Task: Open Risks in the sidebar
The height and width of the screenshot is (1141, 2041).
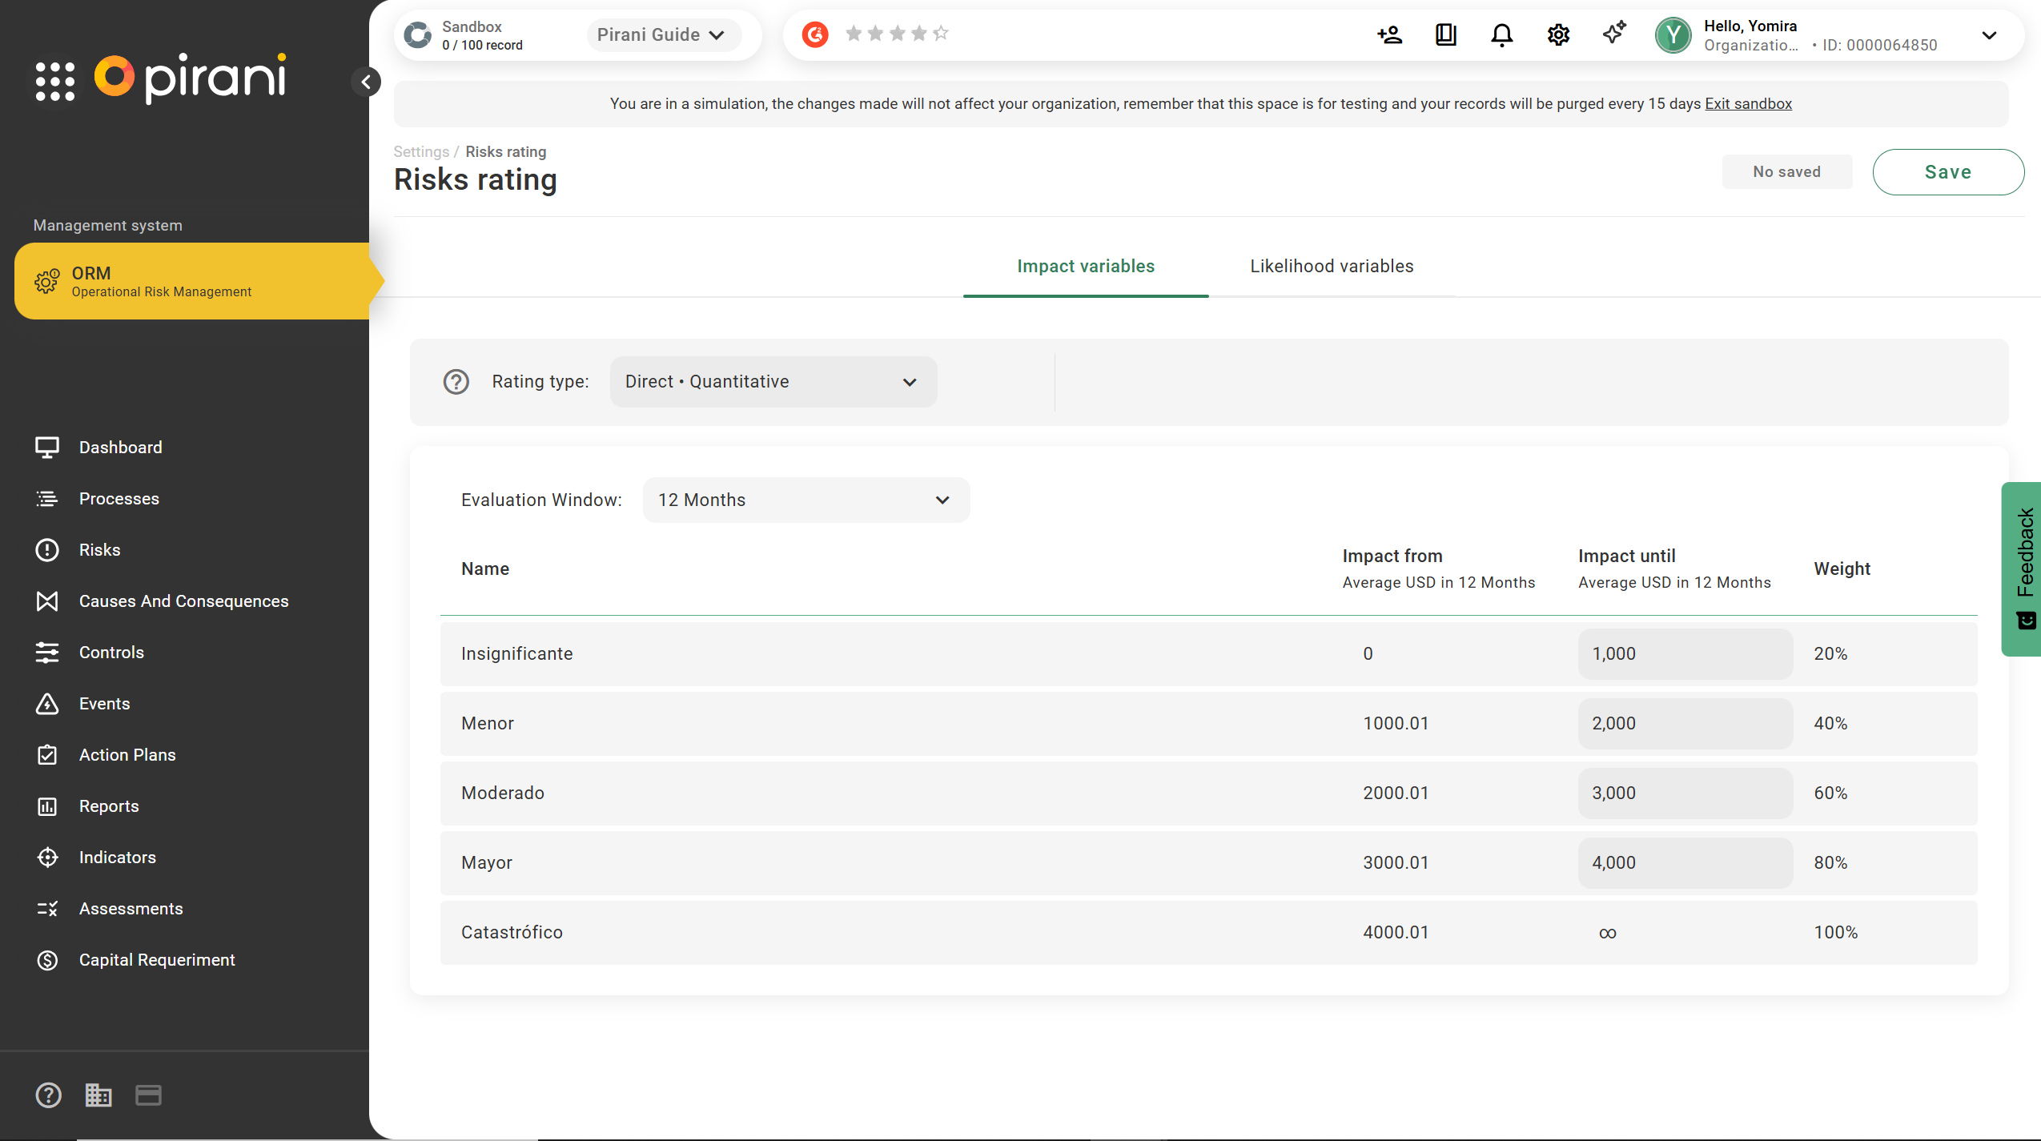Action: point(99,550)
